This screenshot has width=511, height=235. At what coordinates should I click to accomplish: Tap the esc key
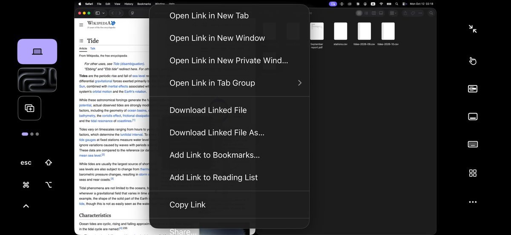click(26, 163)
